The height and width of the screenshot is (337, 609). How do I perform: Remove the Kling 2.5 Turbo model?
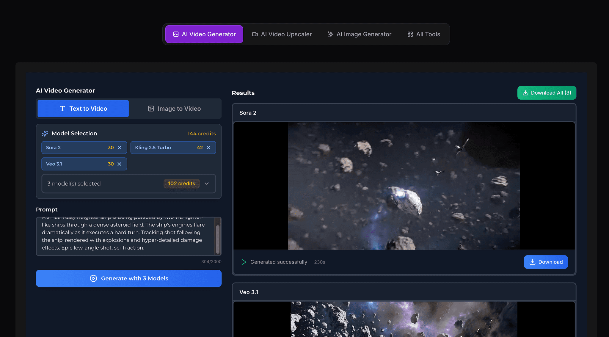[x=208, y=147]
